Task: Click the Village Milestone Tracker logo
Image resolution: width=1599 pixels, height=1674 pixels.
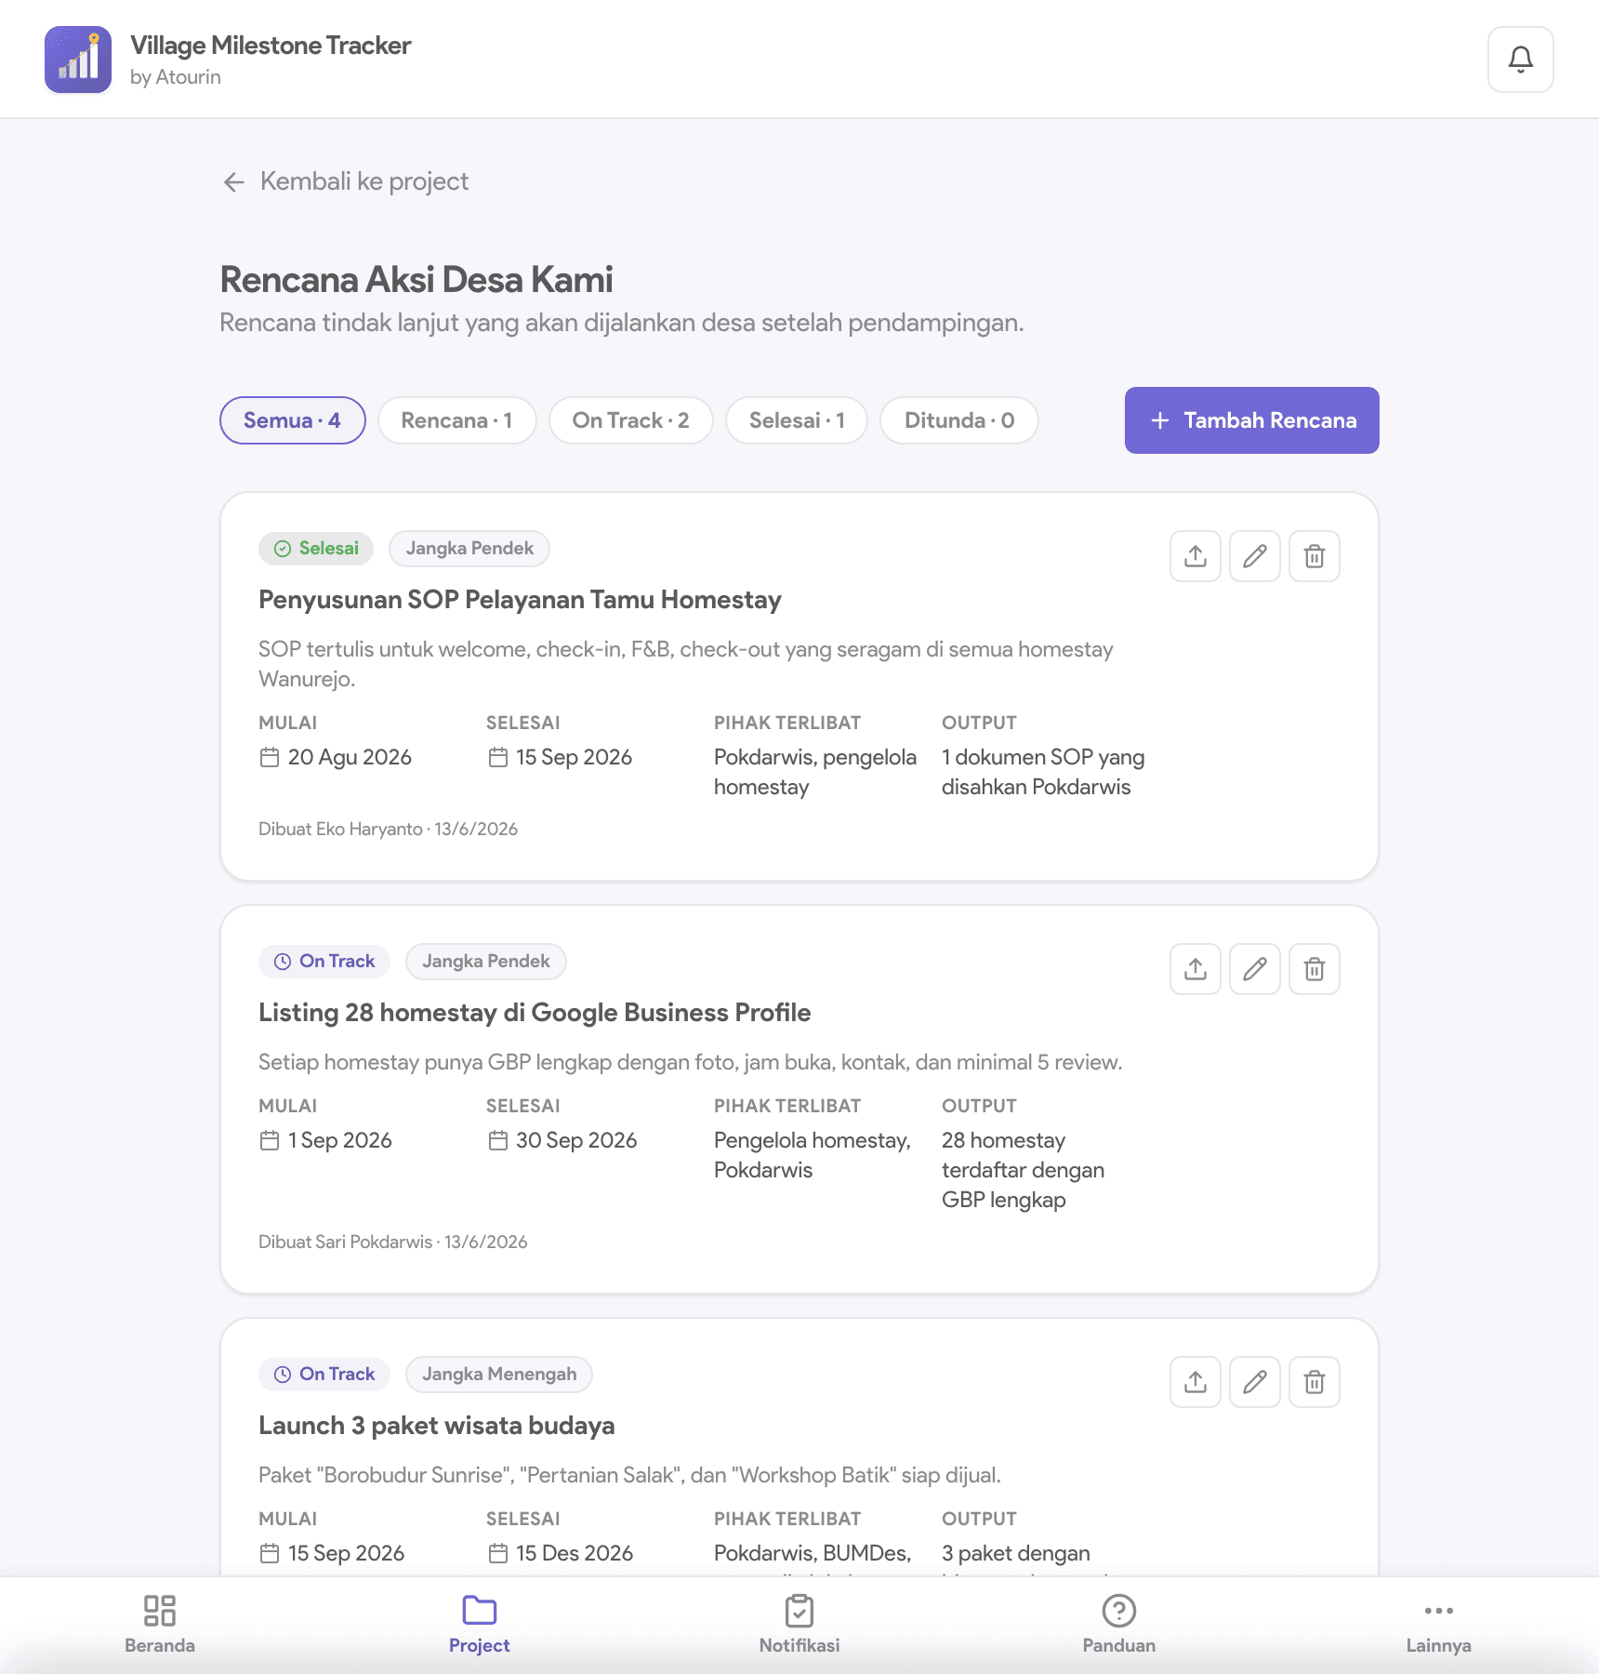Action: 78,60
